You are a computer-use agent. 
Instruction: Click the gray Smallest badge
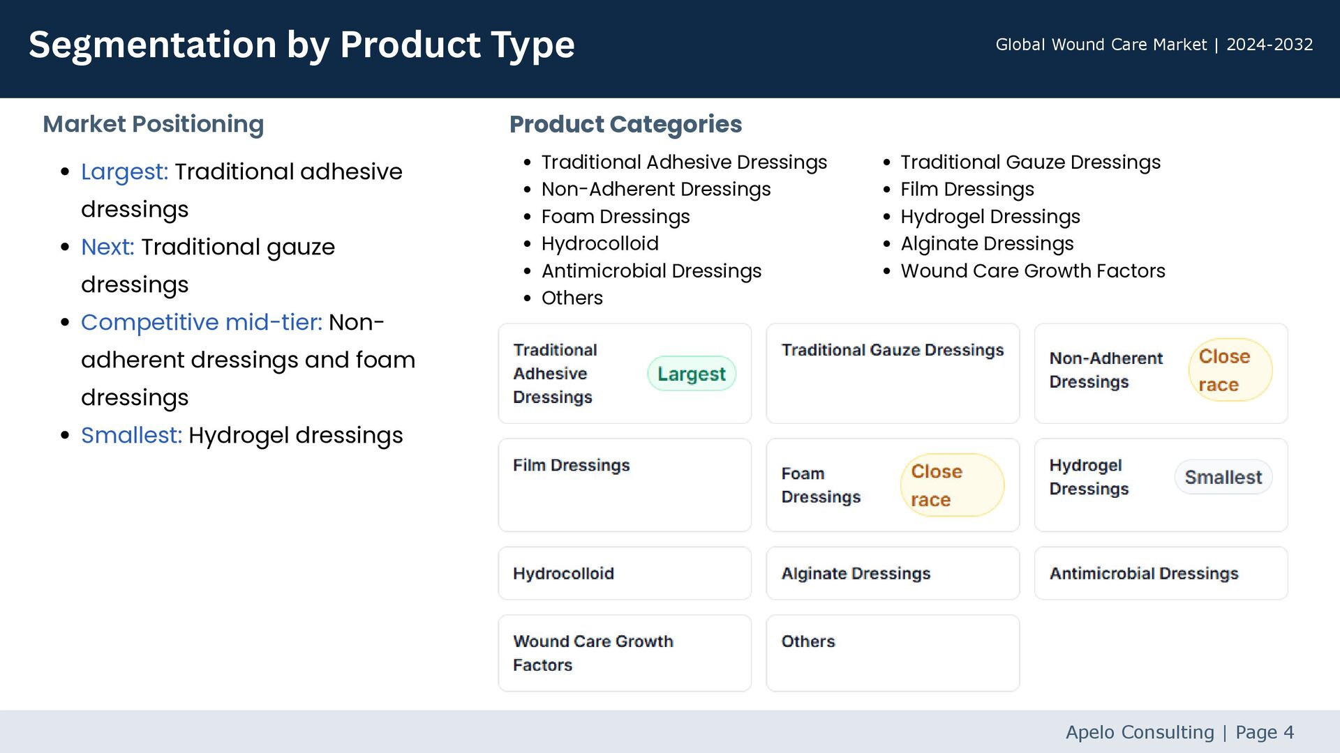[x=1223, y=478]
